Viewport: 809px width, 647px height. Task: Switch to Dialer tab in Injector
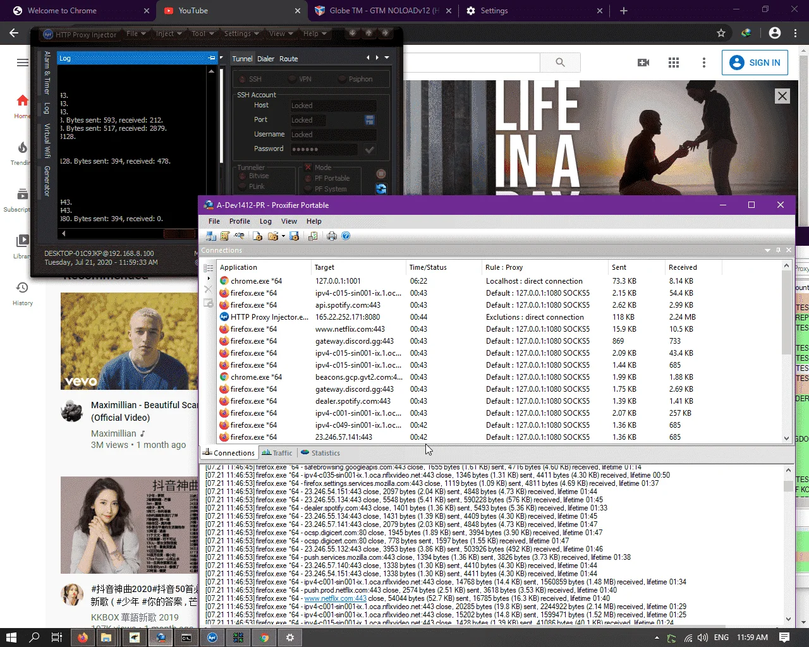click(x=265, y=59)
